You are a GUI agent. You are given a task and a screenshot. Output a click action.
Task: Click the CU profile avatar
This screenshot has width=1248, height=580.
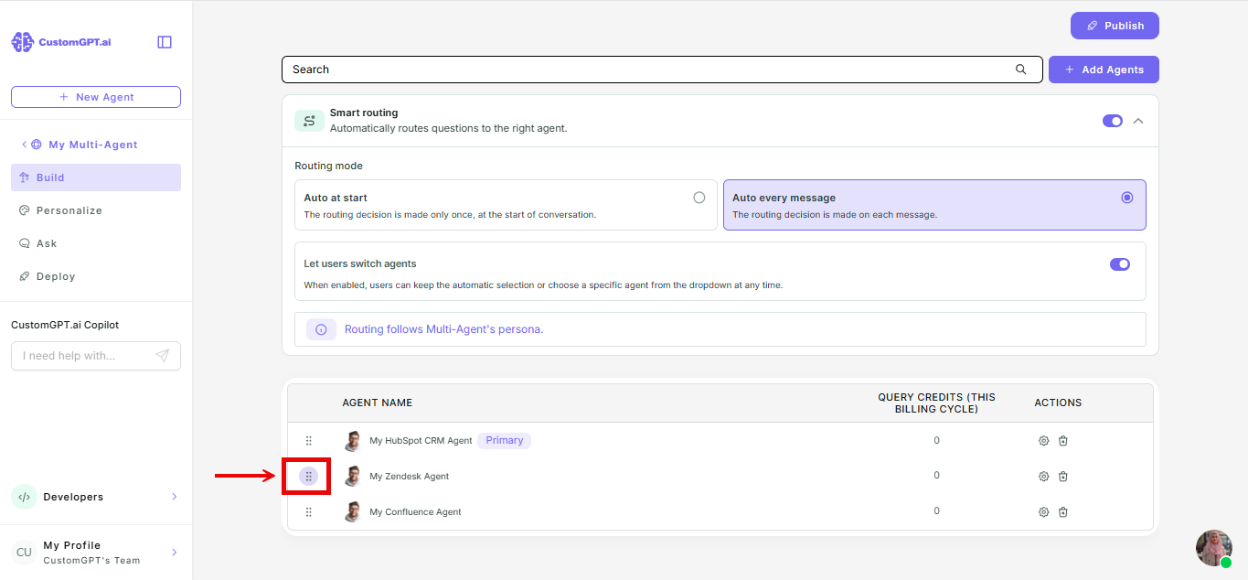(x=24, y=553)
